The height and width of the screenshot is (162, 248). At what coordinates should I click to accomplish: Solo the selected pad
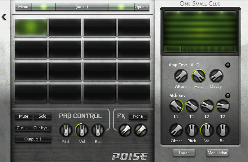pyautogui.click(x=42, y=116)
